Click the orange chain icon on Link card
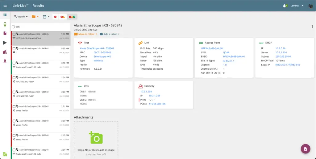The height and width of the screenshot is (159, 316). (140, 43)
